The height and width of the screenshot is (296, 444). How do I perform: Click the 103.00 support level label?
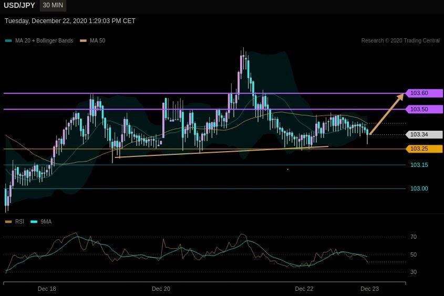419,188
